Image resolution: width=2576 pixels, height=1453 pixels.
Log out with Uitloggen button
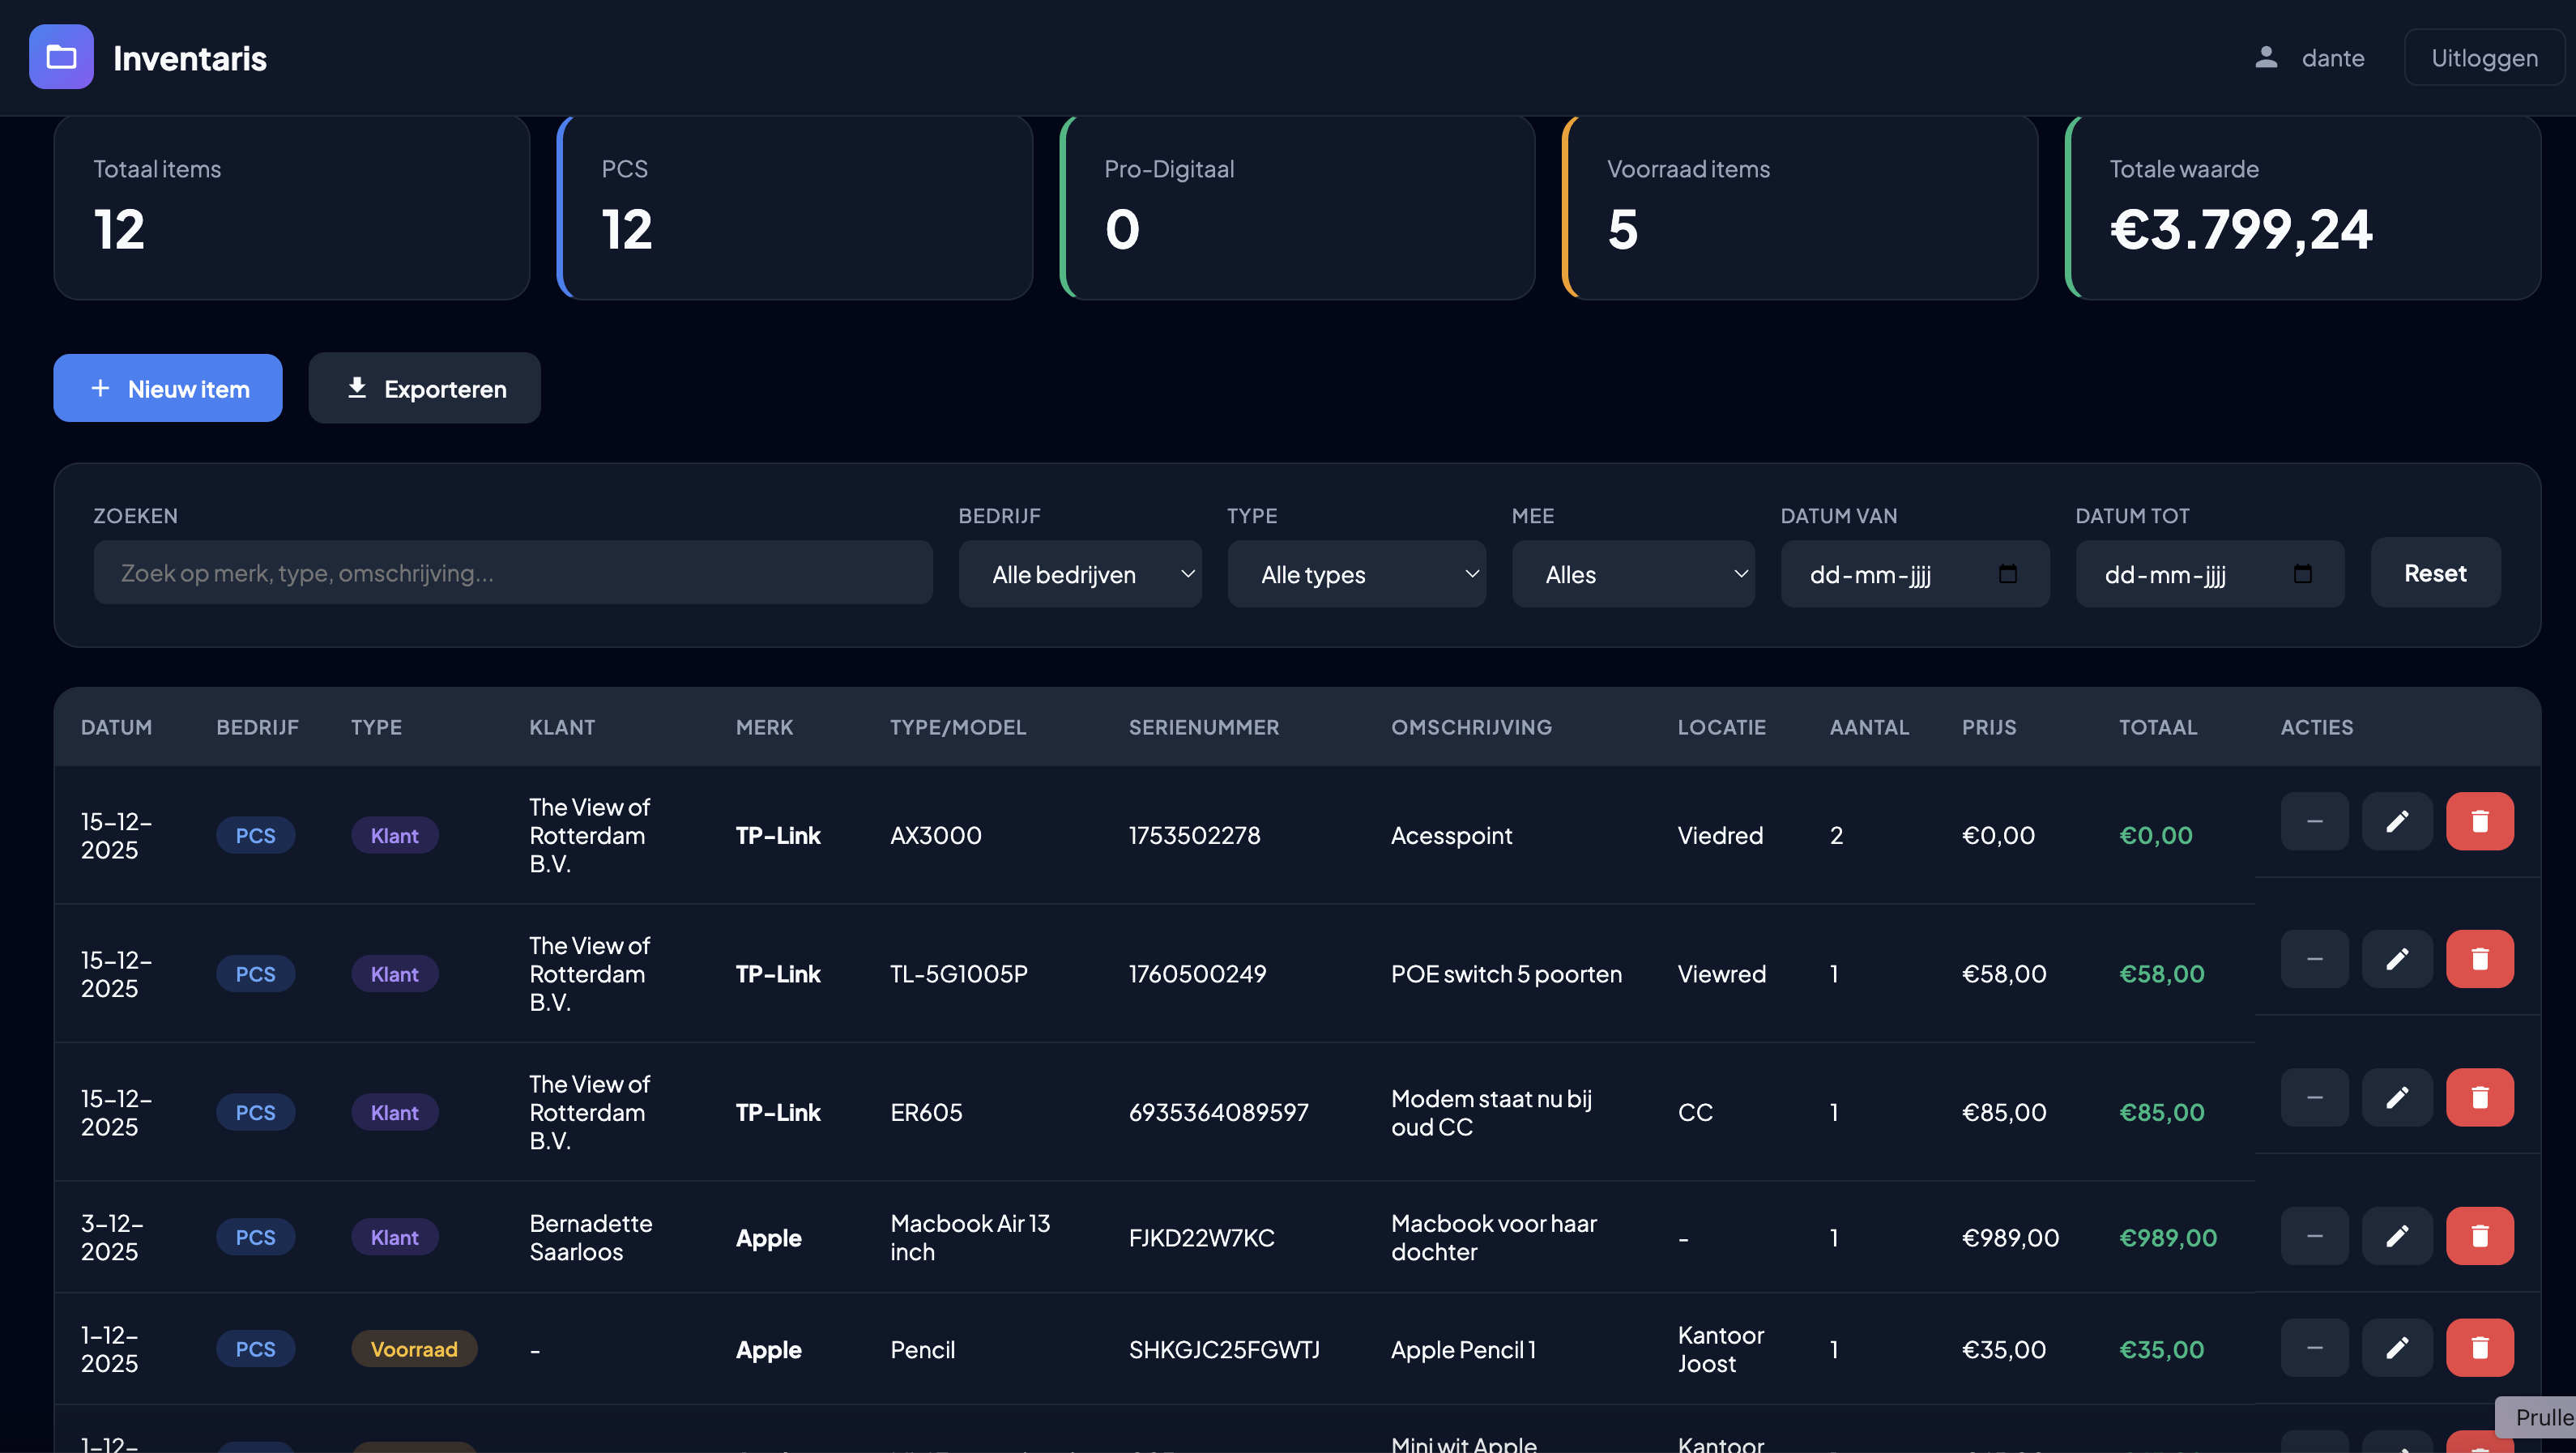(x=2483, y=57)
